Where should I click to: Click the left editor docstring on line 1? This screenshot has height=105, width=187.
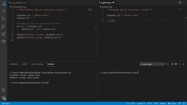tap(42, 10)
